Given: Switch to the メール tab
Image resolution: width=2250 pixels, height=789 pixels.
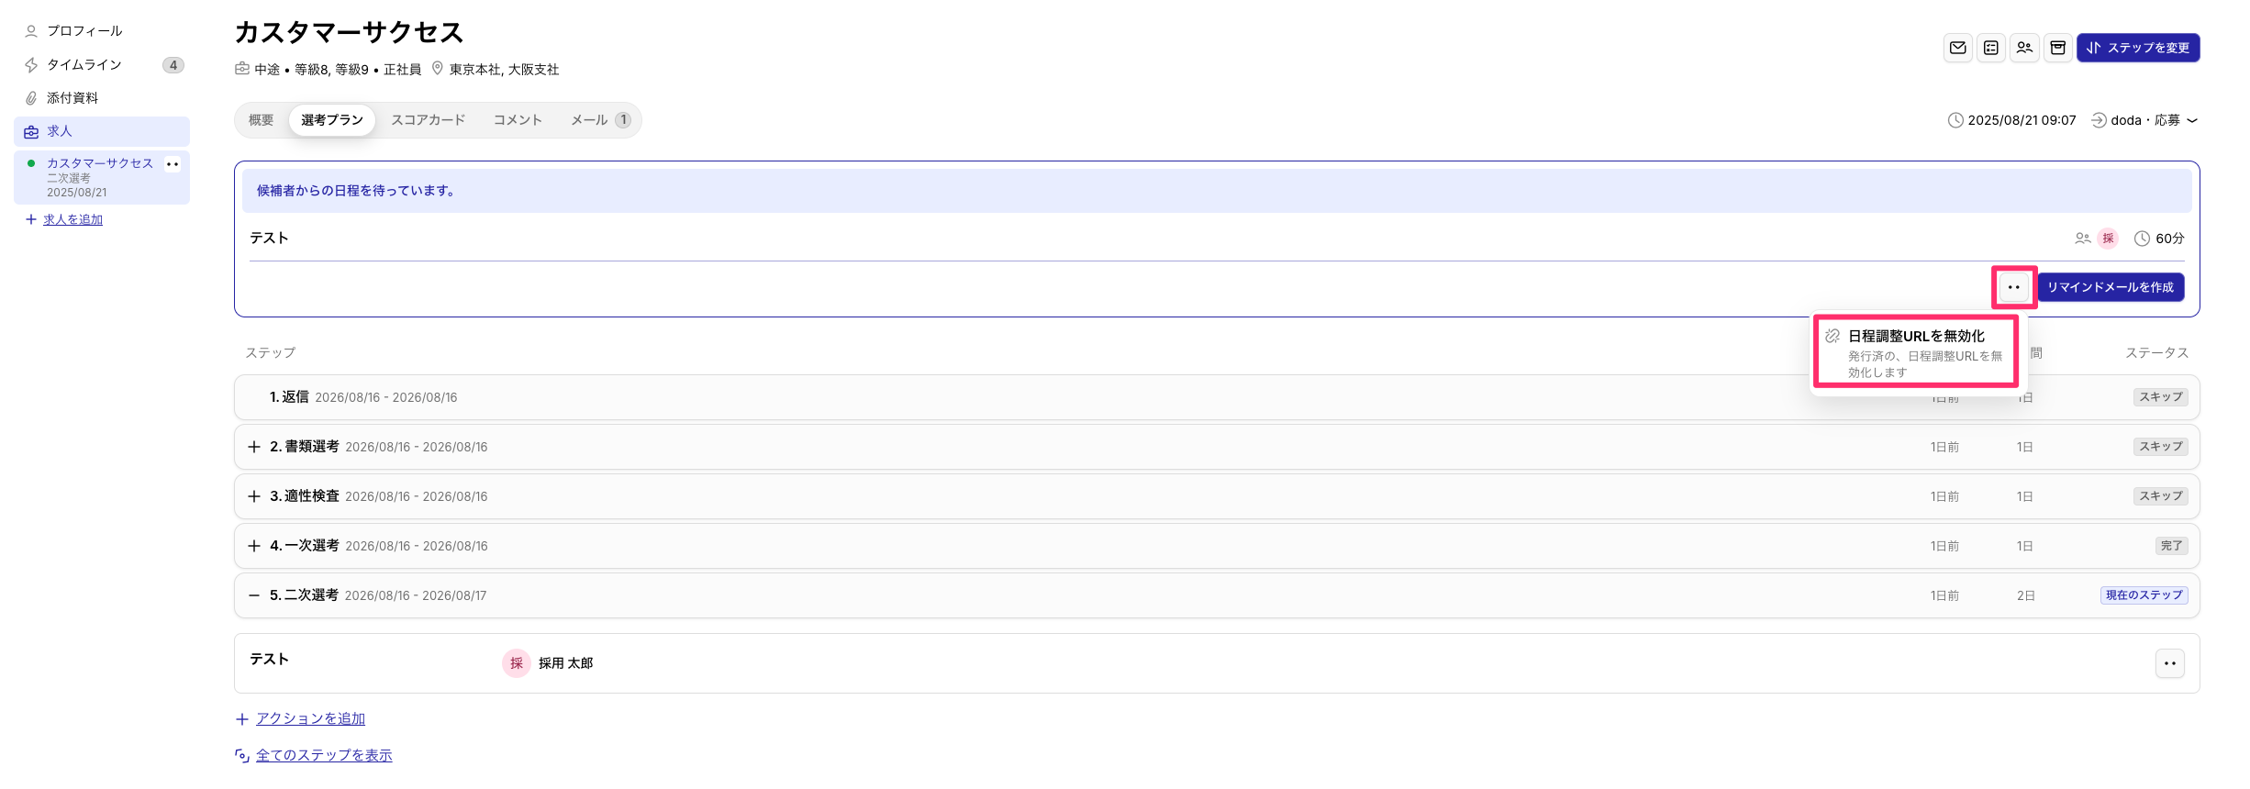Looking at the screenshot, I should click(x=600, y=120).
